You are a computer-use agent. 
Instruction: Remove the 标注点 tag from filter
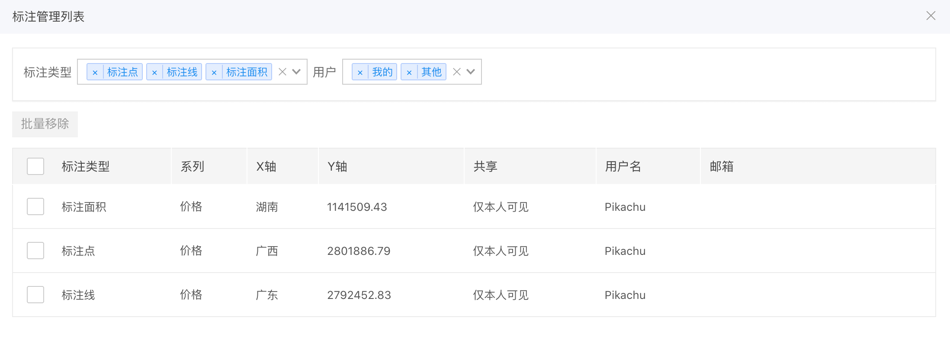coord(95,72)
